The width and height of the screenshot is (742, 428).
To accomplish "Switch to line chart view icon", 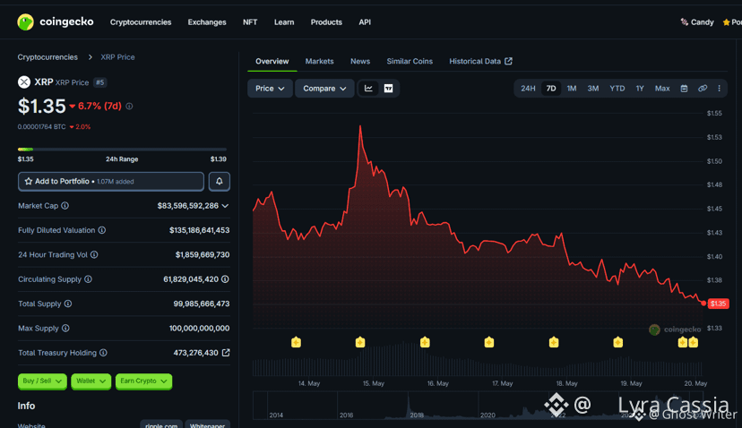I will (x=368, y=89).
